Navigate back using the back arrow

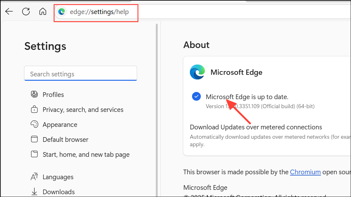[9, 11]
